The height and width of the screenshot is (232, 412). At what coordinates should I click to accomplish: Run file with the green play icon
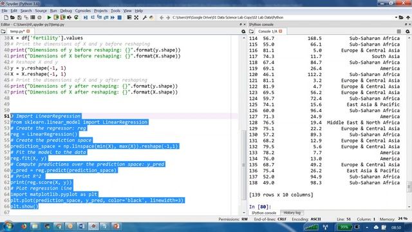click(49, 17)
